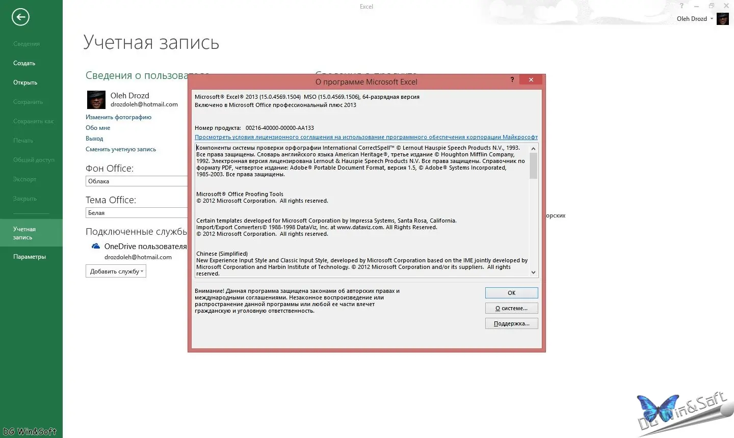Expand the Добавить службу dropdown button
This screenshot has height=438, width=734.
tap(116, 271)
